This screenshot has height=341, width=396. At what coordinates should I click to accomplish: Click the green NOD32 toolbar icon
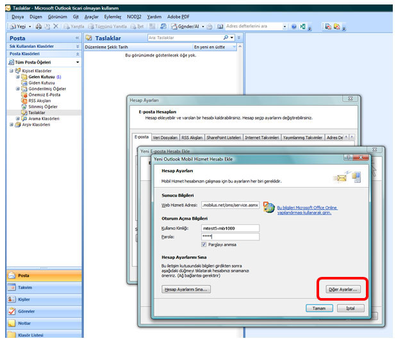tap(302, 26)
